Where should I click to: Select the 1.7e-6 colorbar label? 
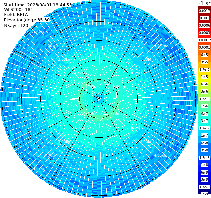pos(204,99)
